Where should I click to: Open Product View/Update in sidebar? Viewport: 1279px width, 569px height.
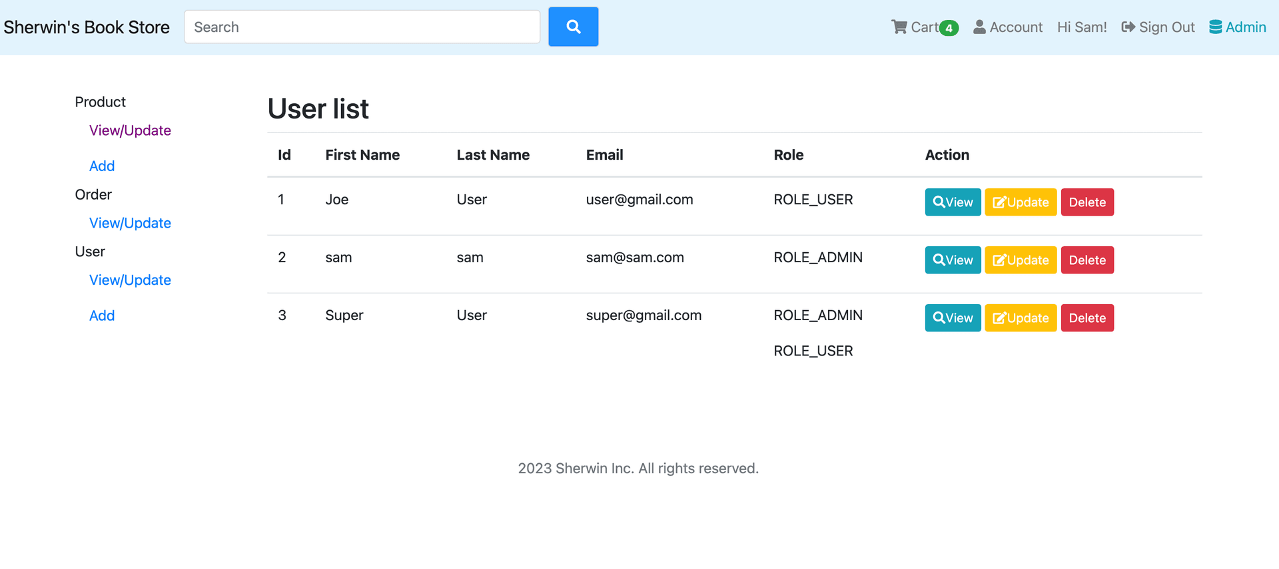(x=130, y=130)
